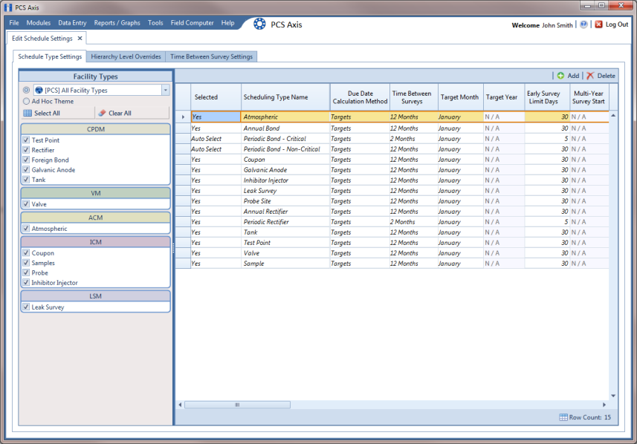
Task: Open the Reports / Graphs menu
Action: click(117, 23)
